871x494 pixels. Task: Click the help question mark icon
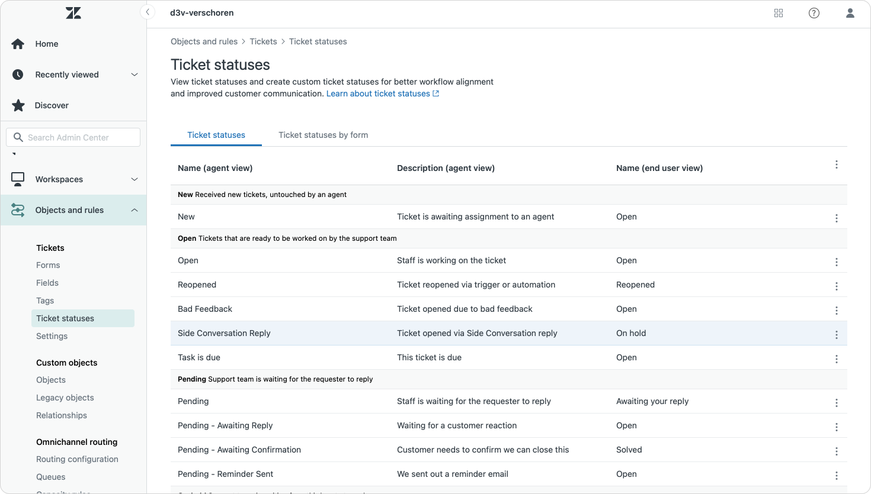point(814,13)
